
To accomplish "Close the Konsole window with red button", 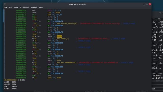I will 150,4.
